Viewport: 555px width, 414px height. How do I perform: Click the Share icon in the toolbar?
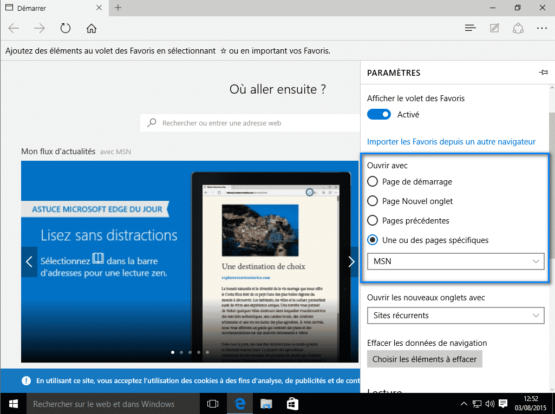(x=518, y=28)
